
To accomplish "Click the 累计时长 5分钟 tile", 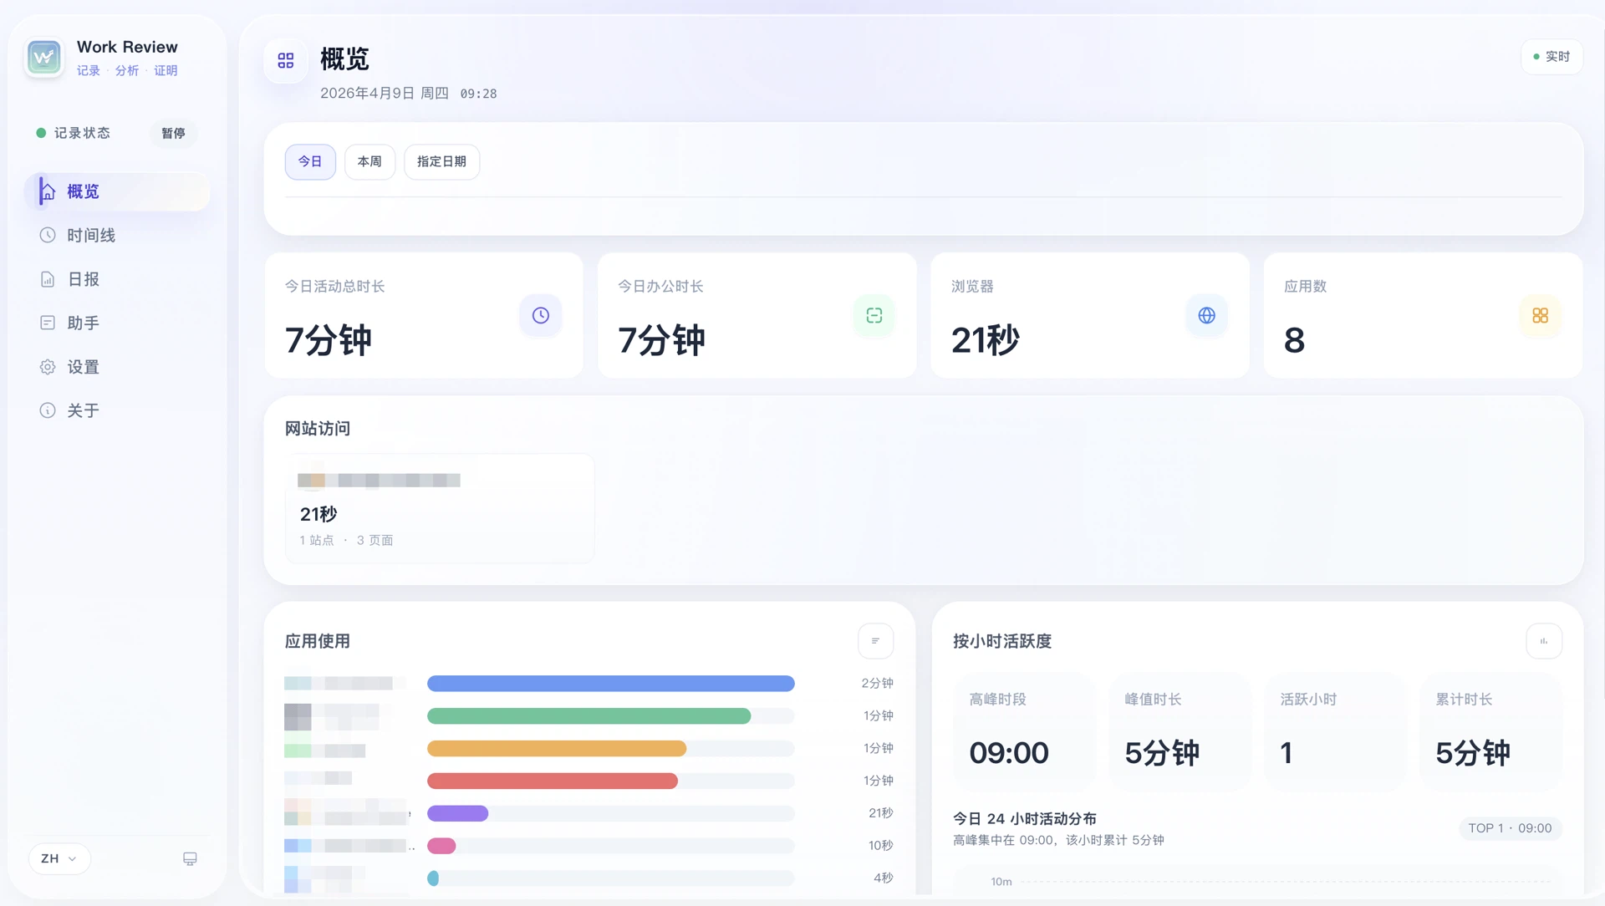I will (1490, 732).
